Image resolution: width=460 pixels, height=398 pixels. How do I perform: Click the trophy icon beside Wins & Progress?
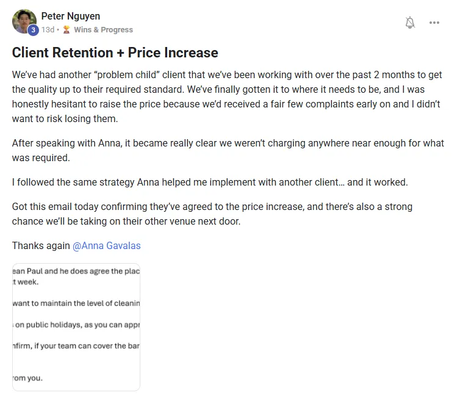click(x=66, y=29)
